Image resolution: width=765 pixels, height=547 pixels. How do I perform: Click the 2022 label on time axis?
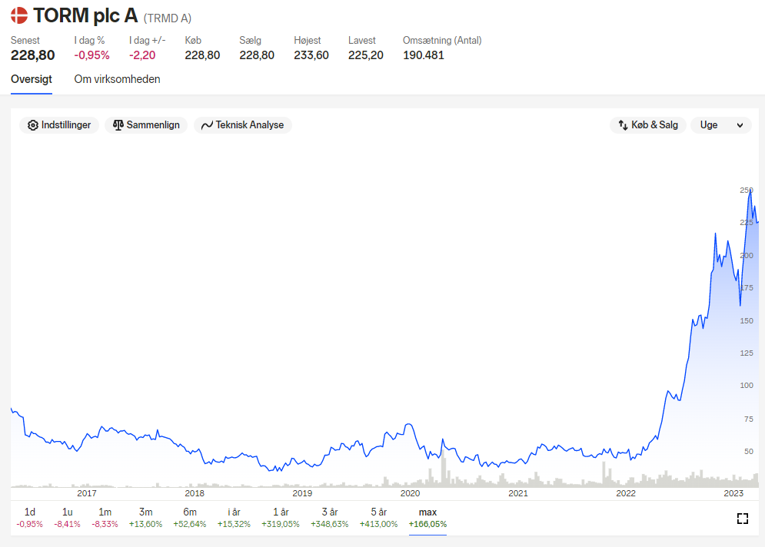tap(626, 493)
